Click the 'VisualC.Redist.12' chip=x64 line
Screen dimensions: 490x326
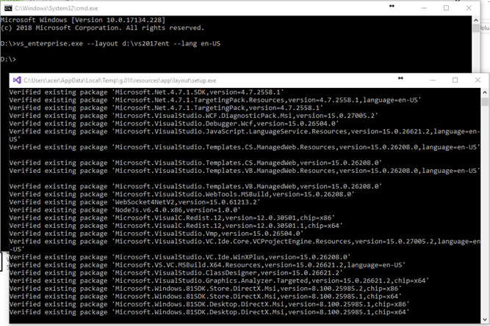tap(176, 226)
